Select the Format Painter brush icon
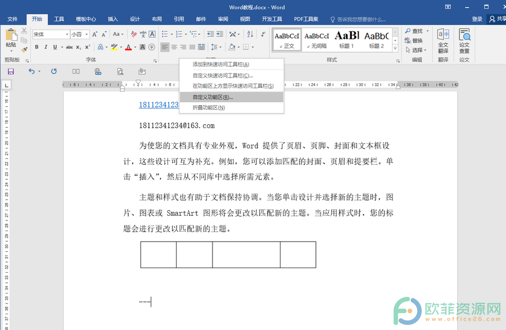The image size is (506, 330). 24,49
